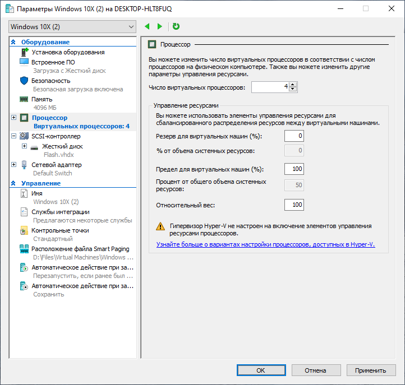The width and height of the screenshot is (405, 385).
Task: Click the yellow warning triangle icon
Action: 160,226
